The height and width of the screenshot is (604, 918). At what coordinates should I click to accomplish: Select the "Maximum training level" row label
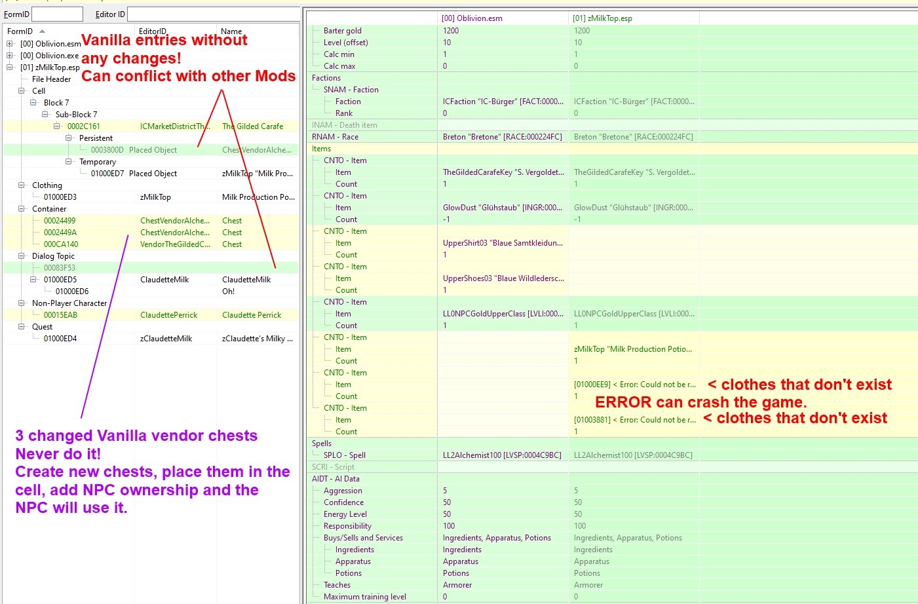365,597
